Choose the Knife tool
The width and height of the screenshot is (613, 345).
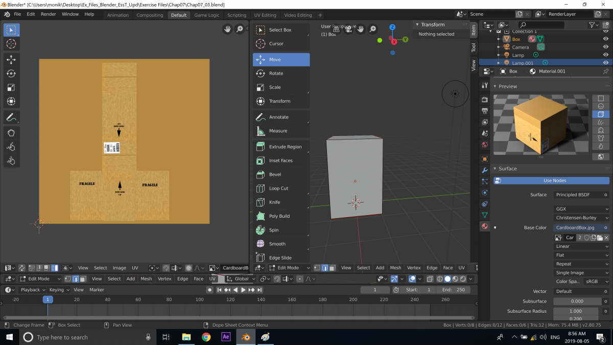[x=277, y=202]
